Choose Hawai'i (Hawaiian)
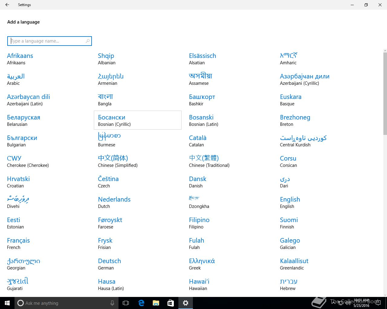This screenshot has height=309, width=387. (x=229, y=284)
